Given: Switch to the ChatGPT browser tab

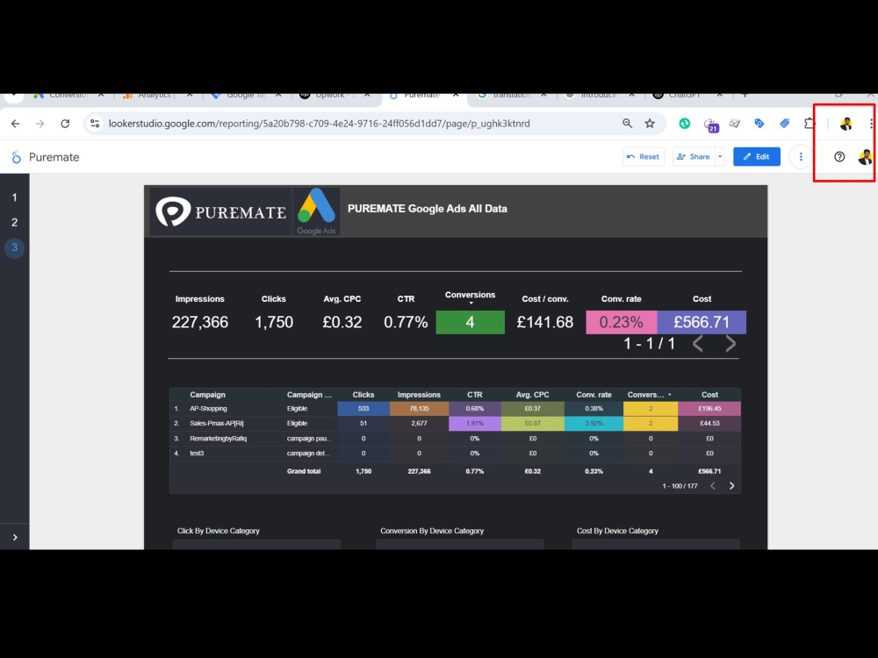Looking at the screenshot, I should pyautogui.click(x=684, y=96).
